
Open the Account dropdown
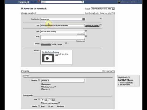point(103,9)
